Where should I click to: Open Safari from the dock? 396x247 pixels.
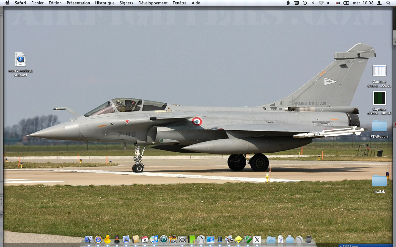pyautogui.click(x=98, y=240)
